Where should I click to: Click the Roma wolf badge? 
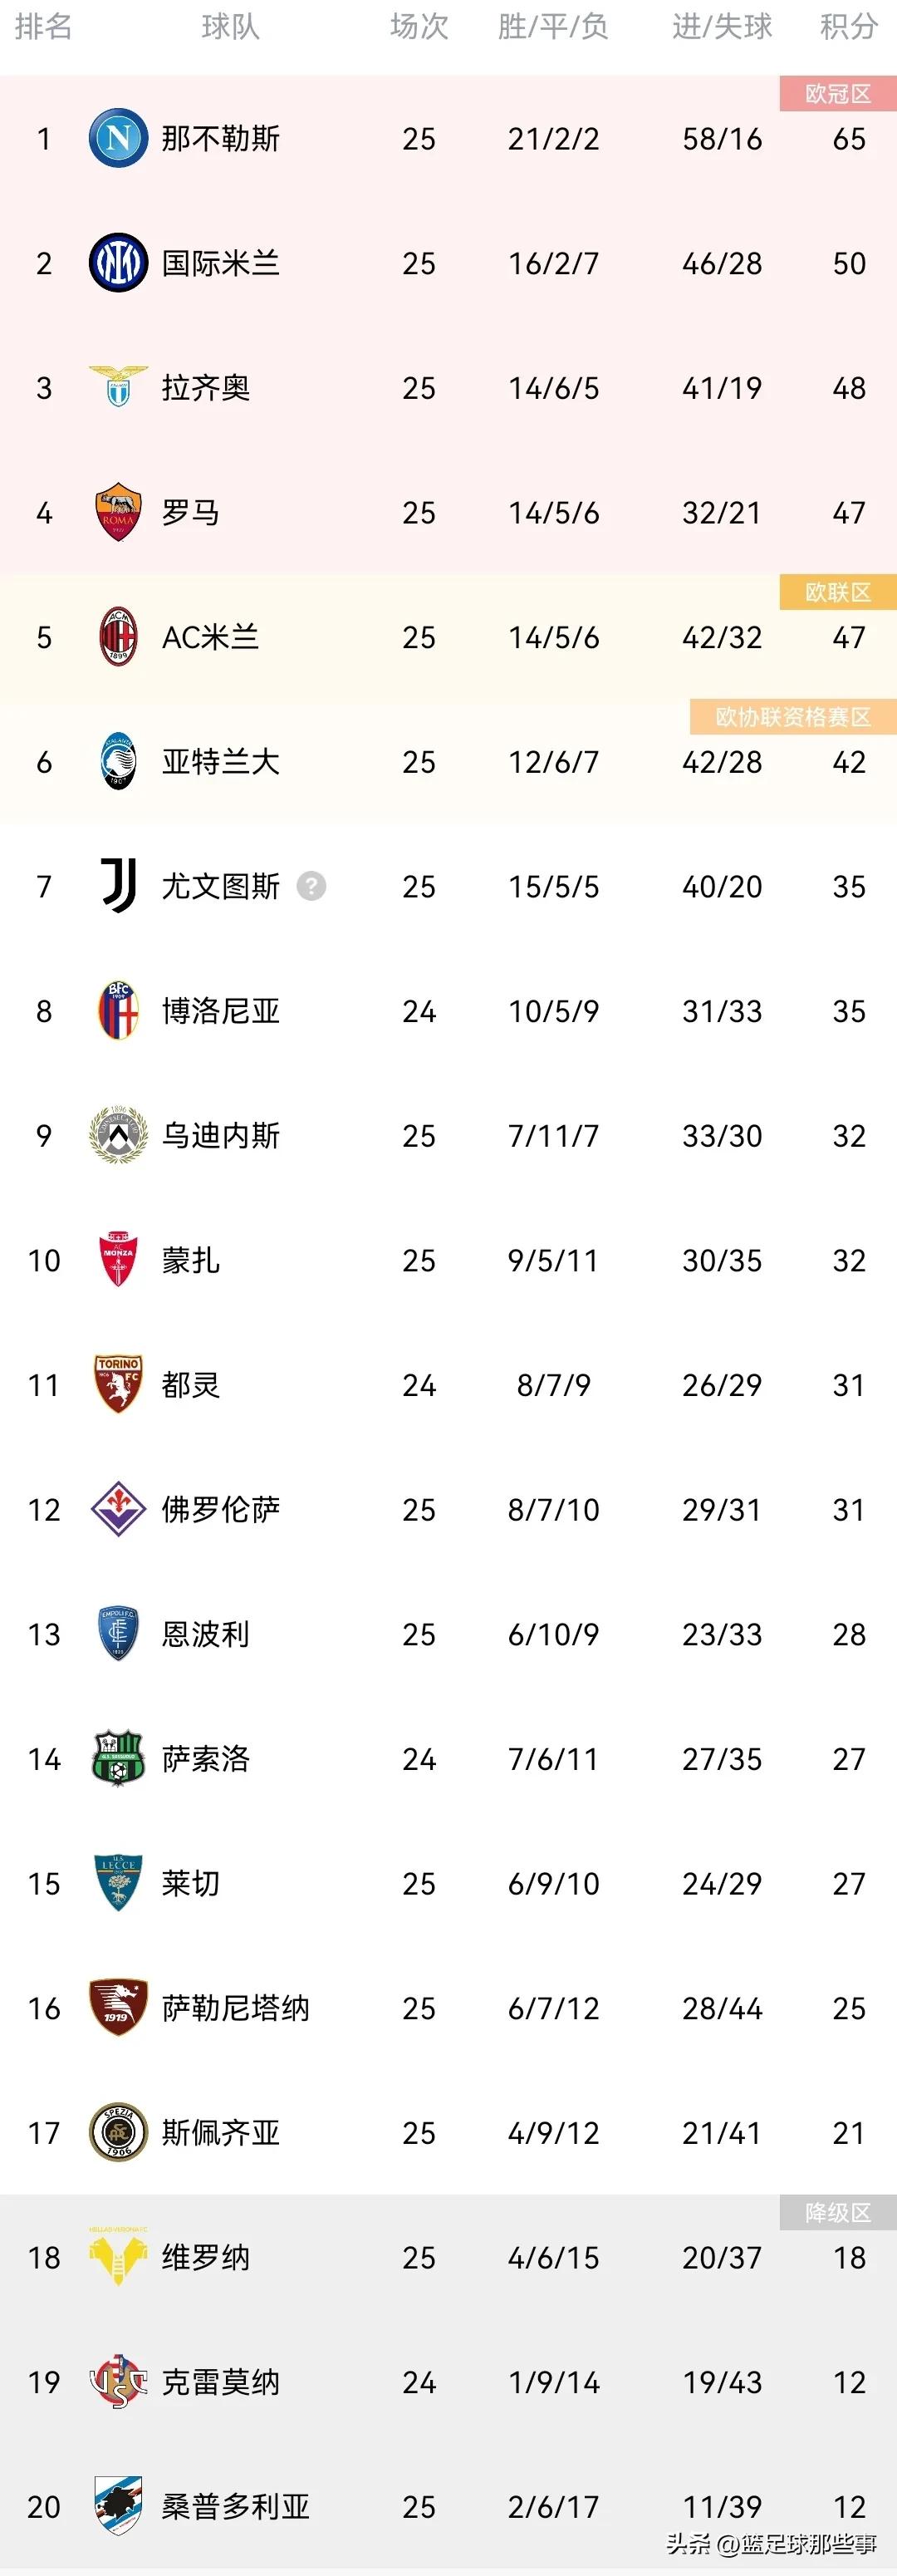pyautogui.click(x=118, y=512)
